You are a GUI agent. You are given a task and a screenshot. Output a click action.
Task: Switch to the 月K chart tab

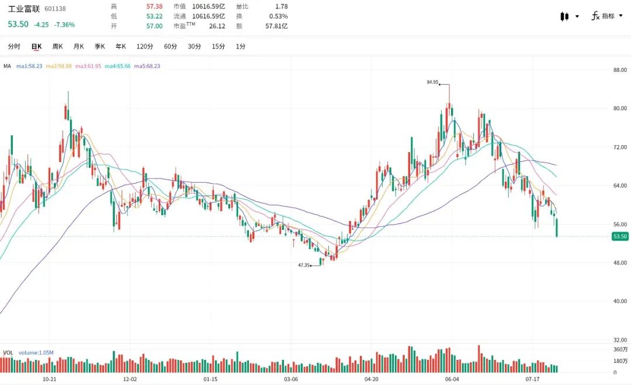click(x=78, y=47)
